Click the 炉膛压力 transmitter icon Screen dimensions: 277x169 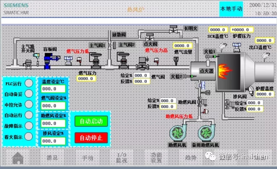click(237, 47)
